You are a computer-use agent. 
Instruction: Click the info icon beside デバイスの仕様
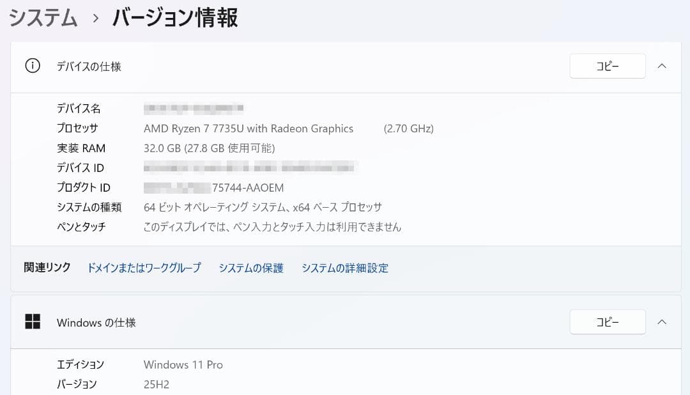(33, 66)
